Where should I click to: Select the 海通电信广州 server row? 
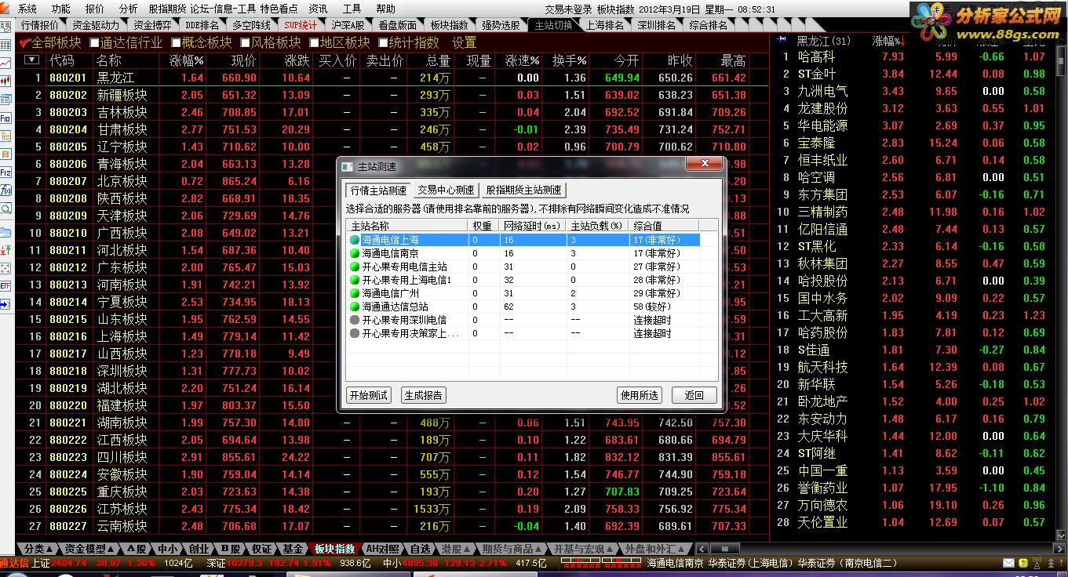[x=523, y=293]
